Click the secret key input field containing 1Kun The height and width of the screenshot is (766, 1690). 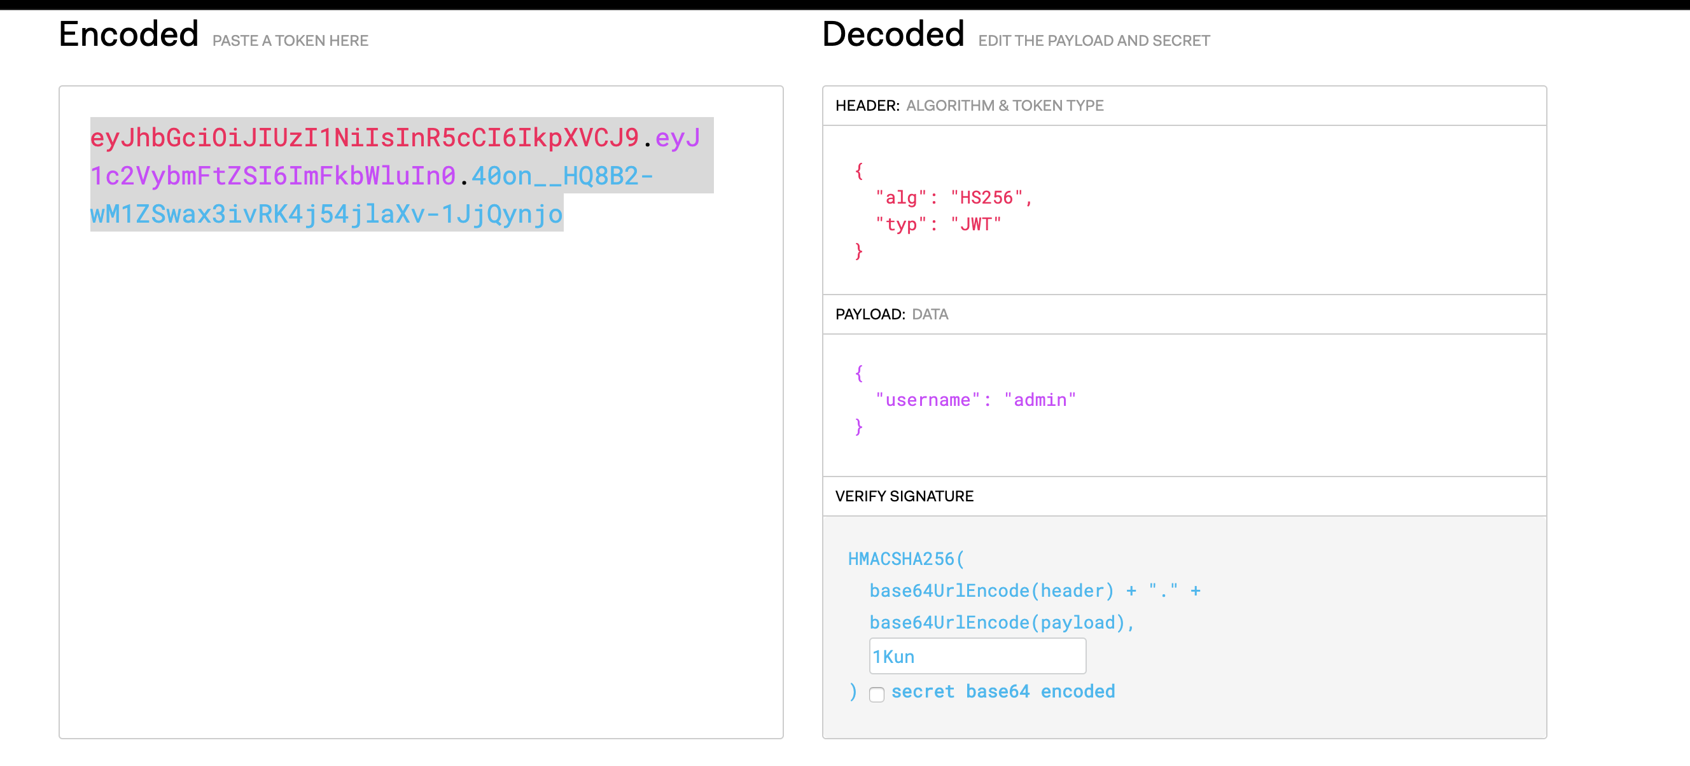[x=977, y=656]
